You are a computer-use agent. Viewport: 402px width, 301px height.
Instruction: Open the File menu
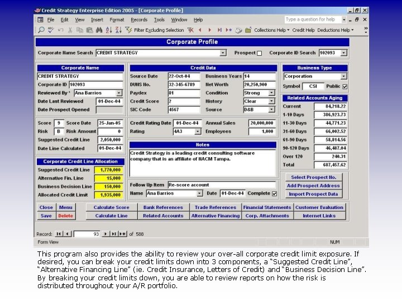(x=51, y=20)
